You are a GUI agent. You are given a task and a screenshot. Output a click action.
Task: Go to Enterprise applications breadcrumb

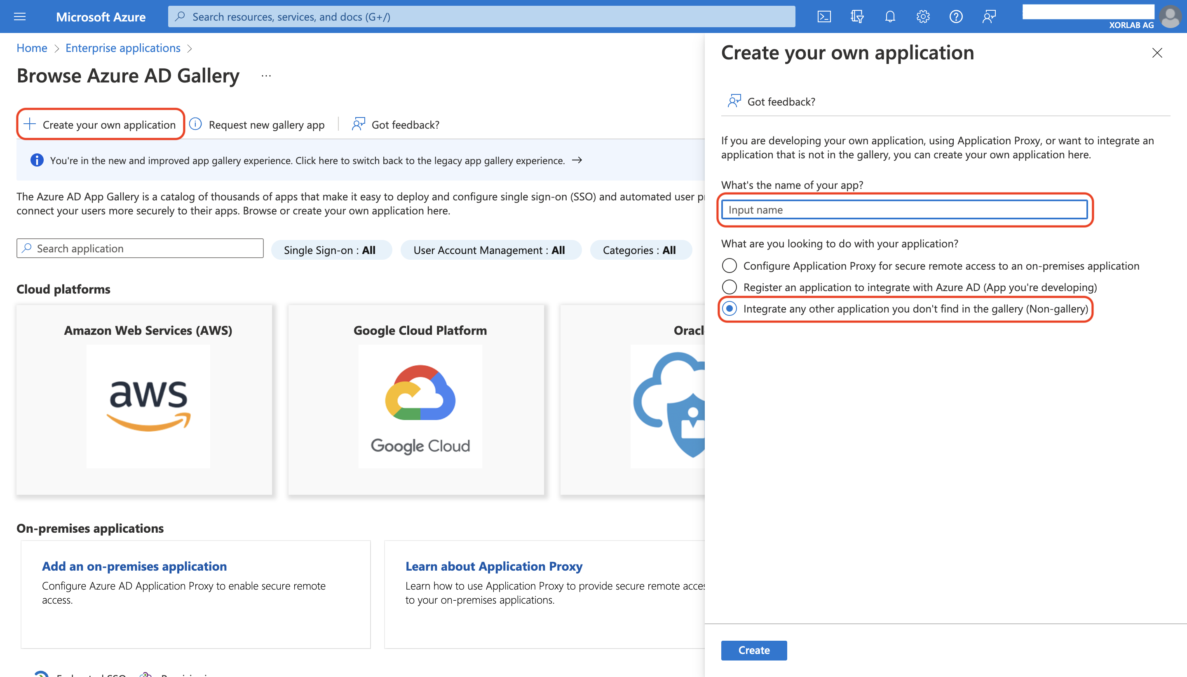point(123,48)
